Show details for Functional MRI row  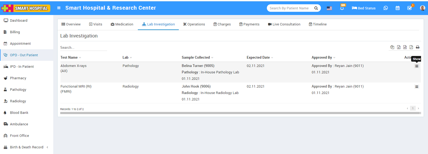tap(416, 87)
